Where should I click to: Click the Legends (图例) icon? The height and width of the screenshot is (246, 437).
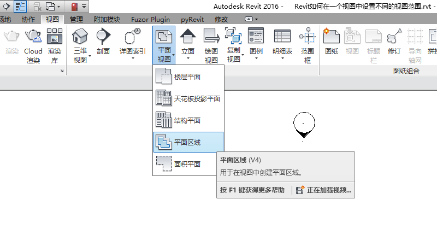click(x=256, y=36)
